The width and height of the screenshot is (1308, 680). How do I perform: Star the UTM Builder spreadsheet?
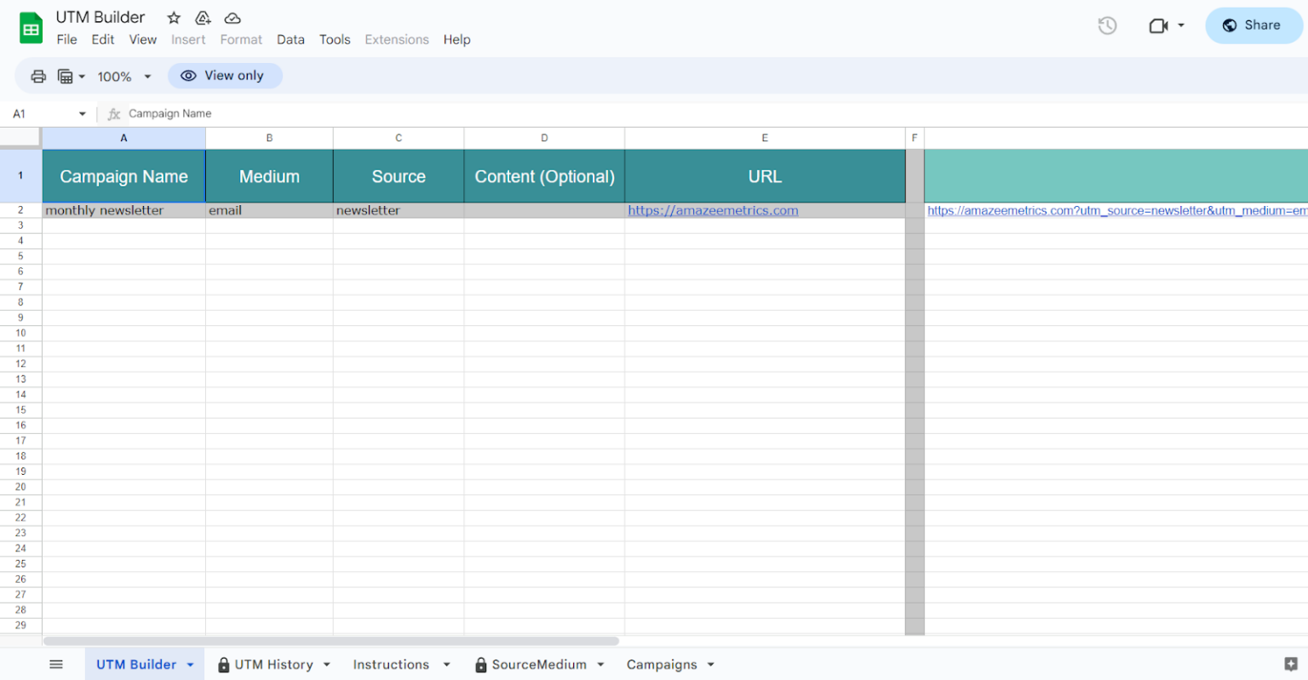[x=173, y=17]
